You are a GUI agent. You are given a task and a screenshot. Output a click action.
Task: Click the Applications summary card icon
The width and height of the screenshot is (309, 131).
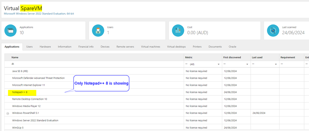[x=11, y=31]
